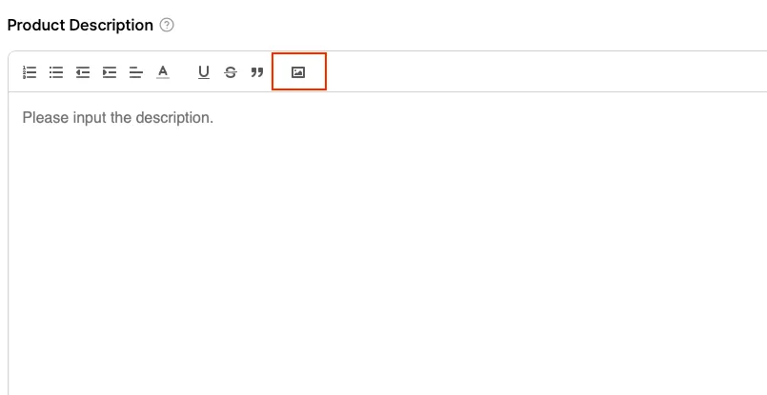Click the insert image icon
The image size is (767, 395).
click(298, 72)
